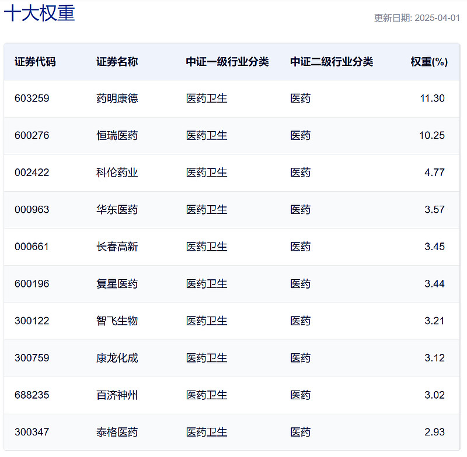Viewport: 467px width, 457px height.
Task: Select security name 泰格医药
Action: click(117, 432)
